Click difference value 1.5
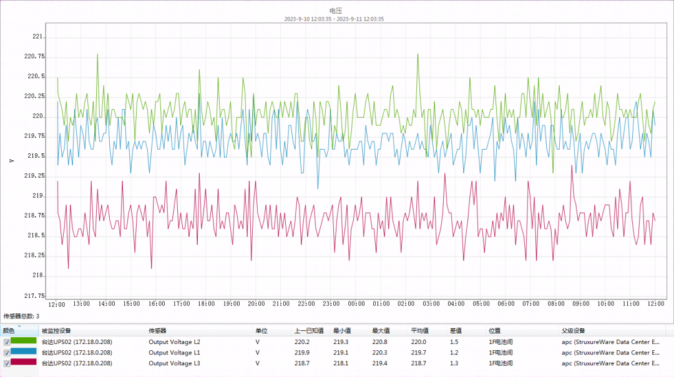 coord(454,342)
